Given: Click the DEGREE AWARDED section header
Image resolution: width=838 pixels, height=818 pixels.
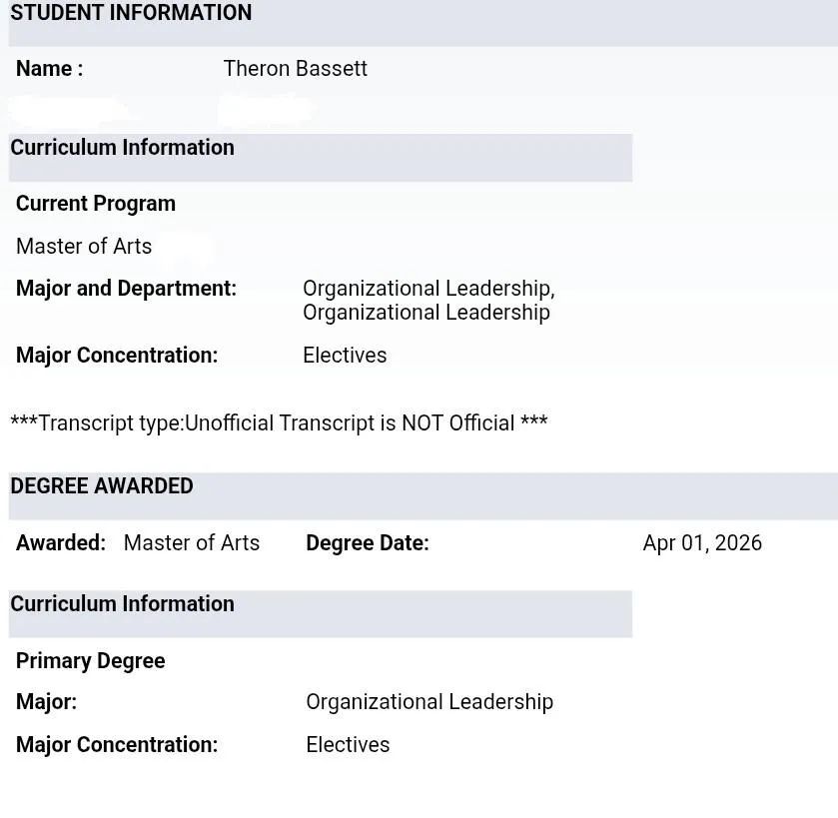Looking at the screenshot, I should point(102,486).
